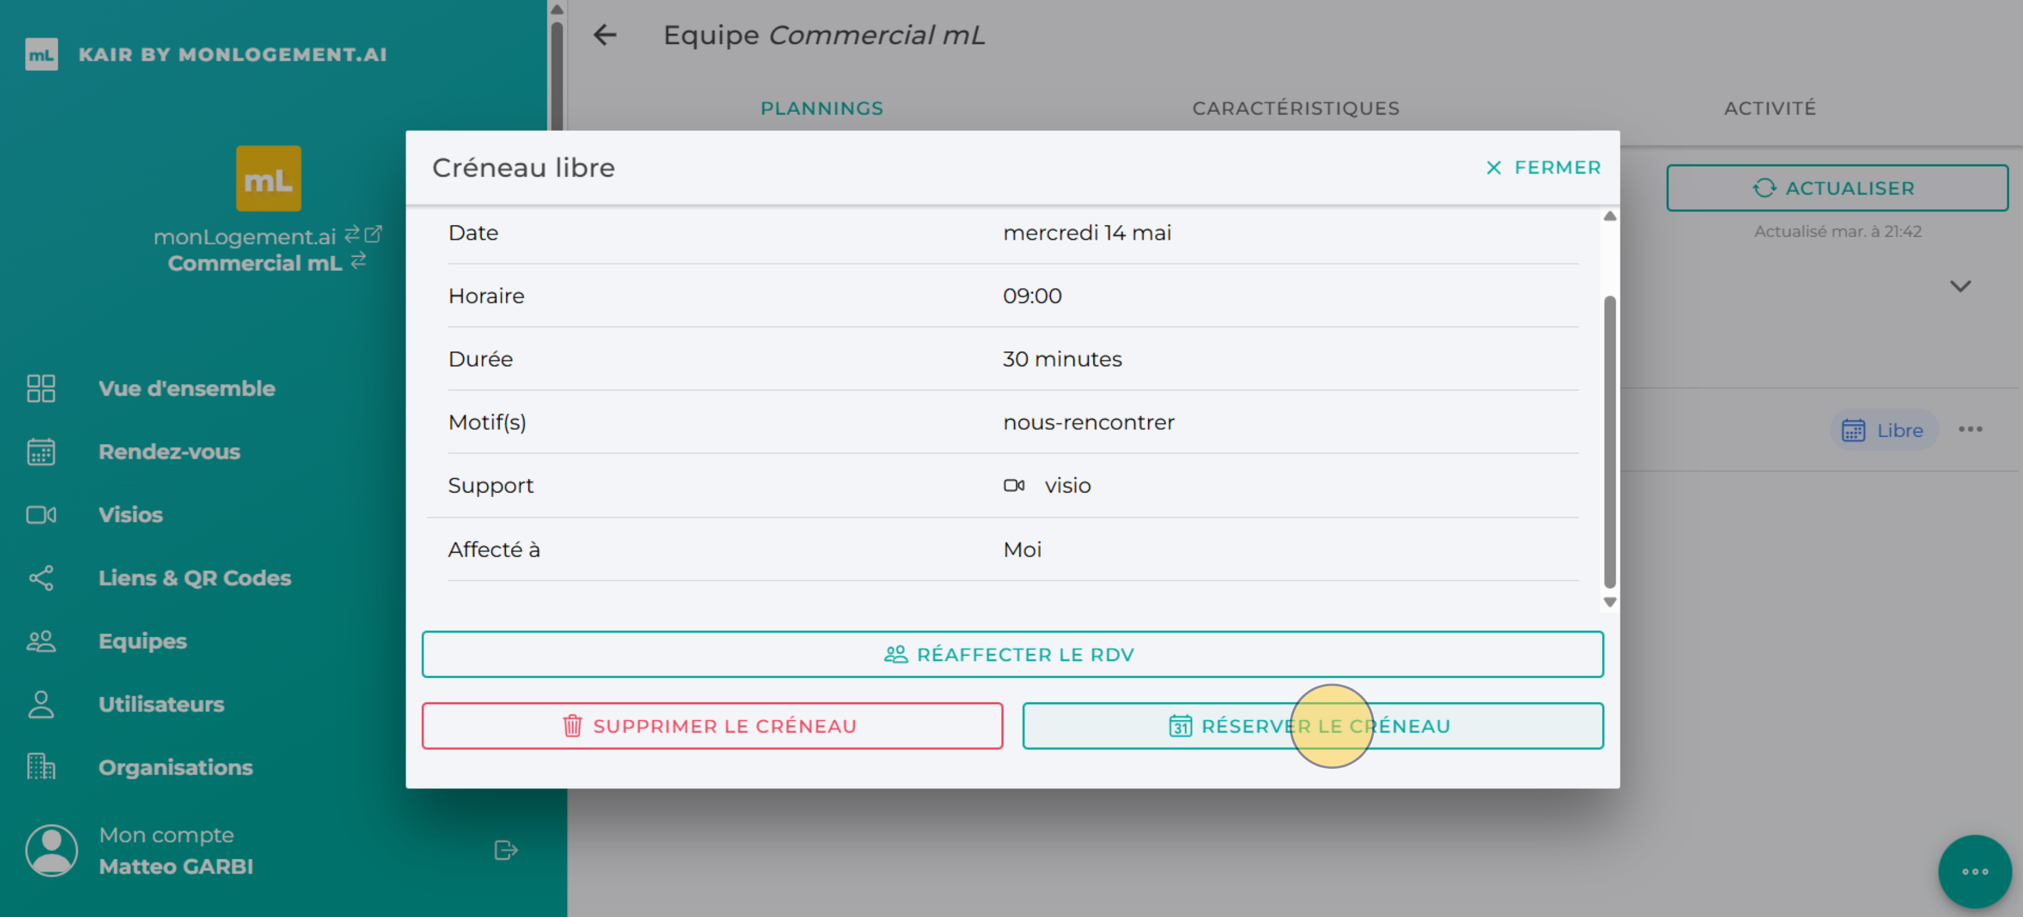Expand the chevron under Actualiser
This screenshot has width=2023, height=917.
click(1960, 287)
